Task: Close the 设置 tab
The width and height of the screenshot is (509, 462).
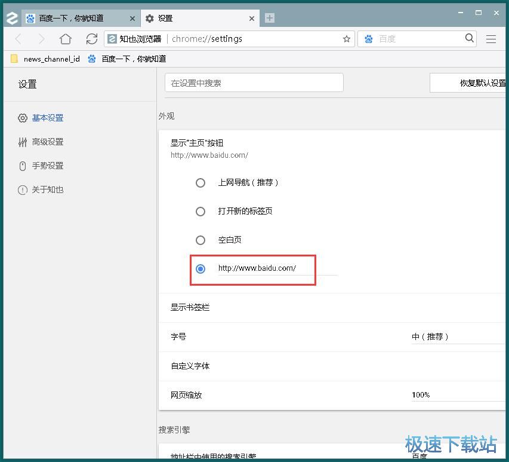Action: point(252,19)
